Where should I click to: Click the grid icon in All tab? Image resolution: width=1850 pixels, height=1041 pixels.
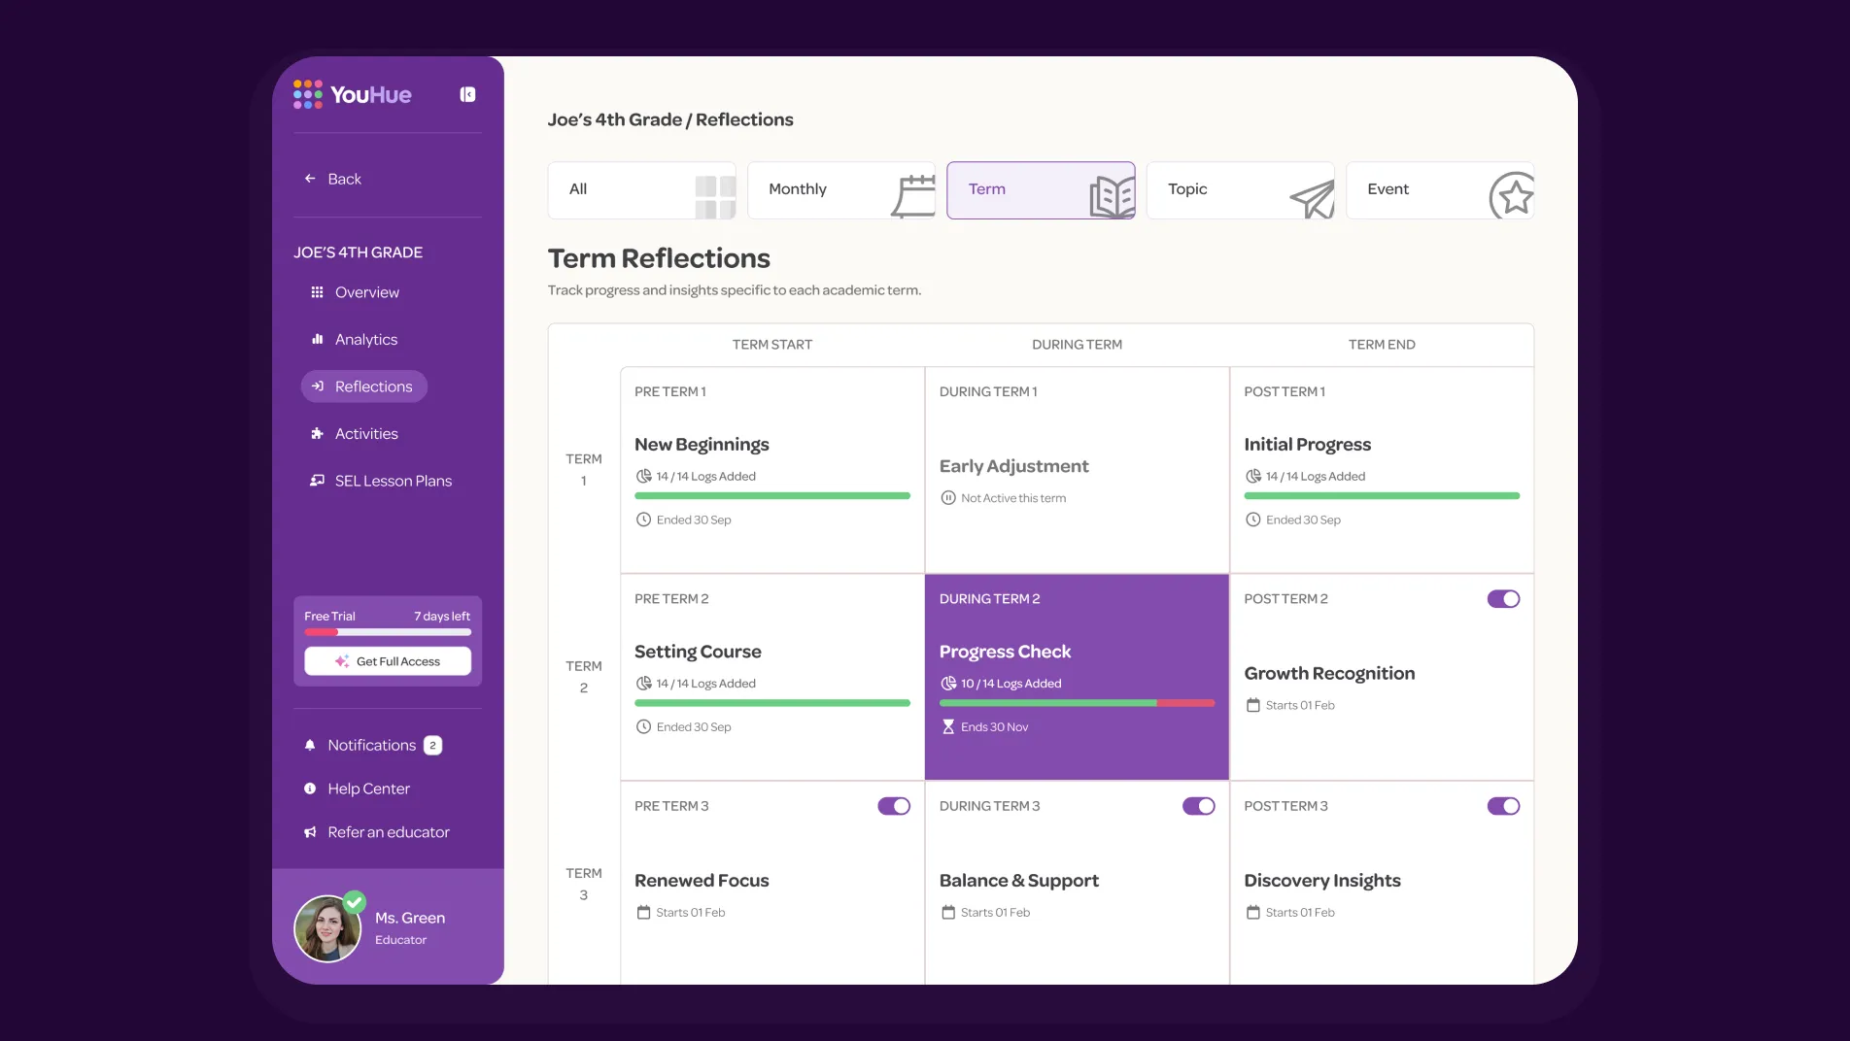[715, 197]
